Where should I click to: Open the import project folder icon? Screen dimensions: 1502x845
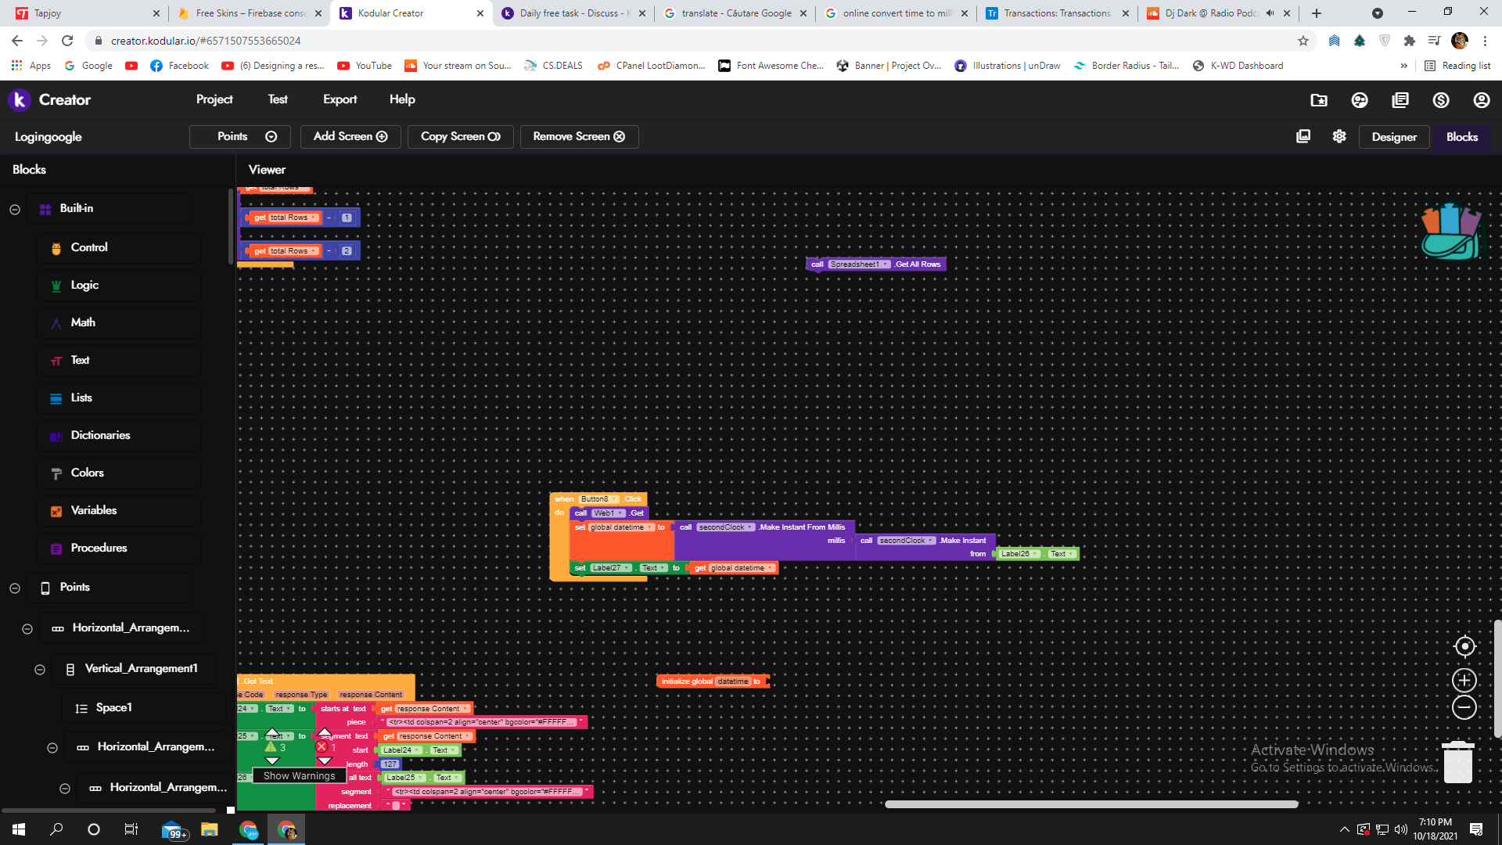pyautogui.click(x=1319, y=100)
